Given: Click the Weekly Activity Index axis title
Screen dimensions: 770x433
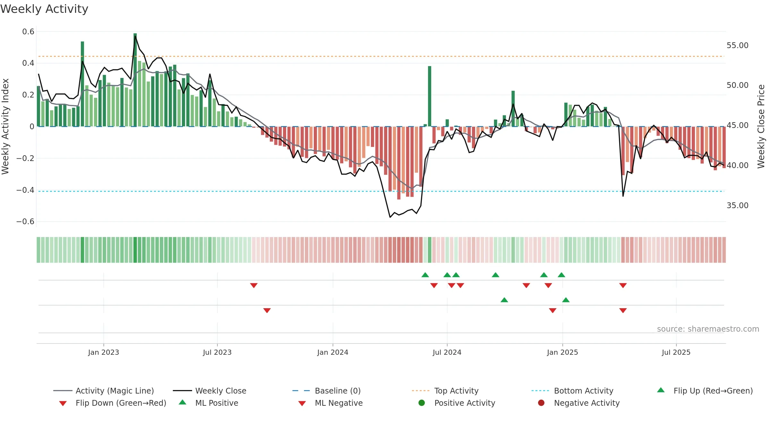Looking at the screenshot, I should click(5, 126).
